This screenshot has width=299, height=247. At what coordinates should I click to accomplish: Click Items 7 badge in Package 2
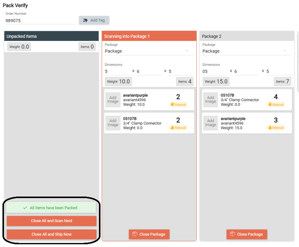click(x=282, y=82)
